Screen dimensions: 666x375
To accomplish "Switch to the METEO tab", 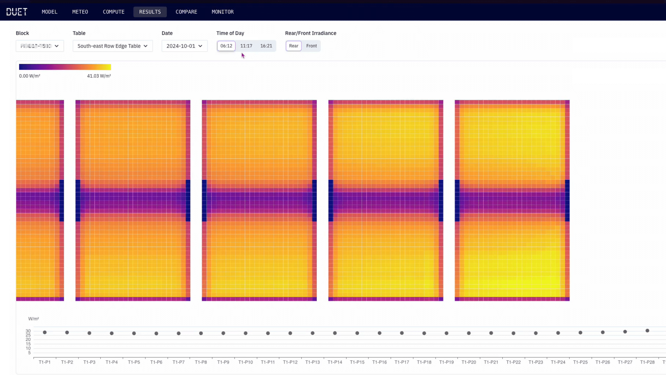I will coord(80,12).
